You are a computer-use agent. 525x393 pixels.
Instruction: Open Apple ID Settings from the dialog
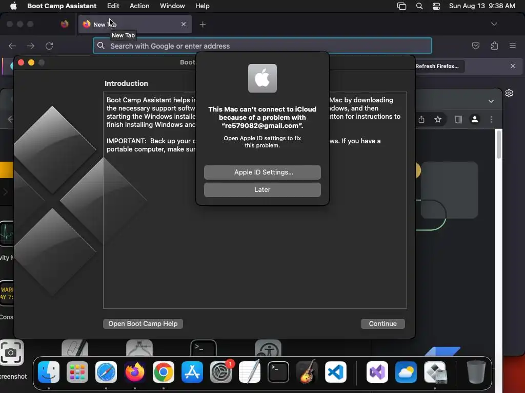click(x=262, y=172)
